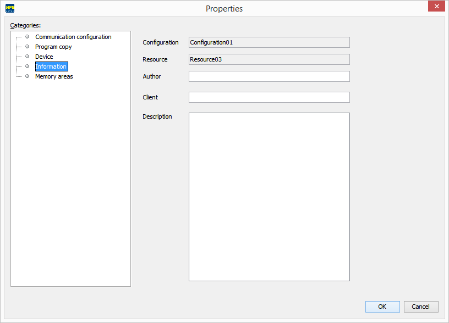Click the WPS icon in the title bar
Screen dimensions: 449x323
[10, 8]
